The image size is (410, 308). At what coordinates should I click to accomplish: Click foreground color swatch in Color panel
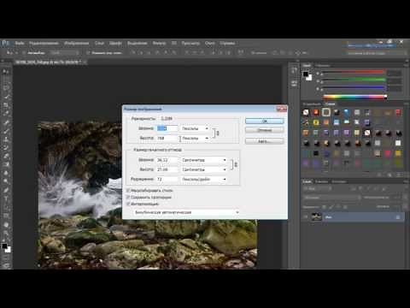tap(306, 74)
